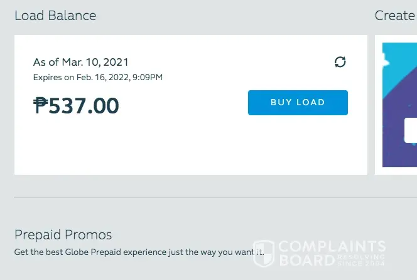This screenshot has width=417, height=280.
Task: Click the horizontal divider above Prepaid Promos
Action: coord(188,197)
